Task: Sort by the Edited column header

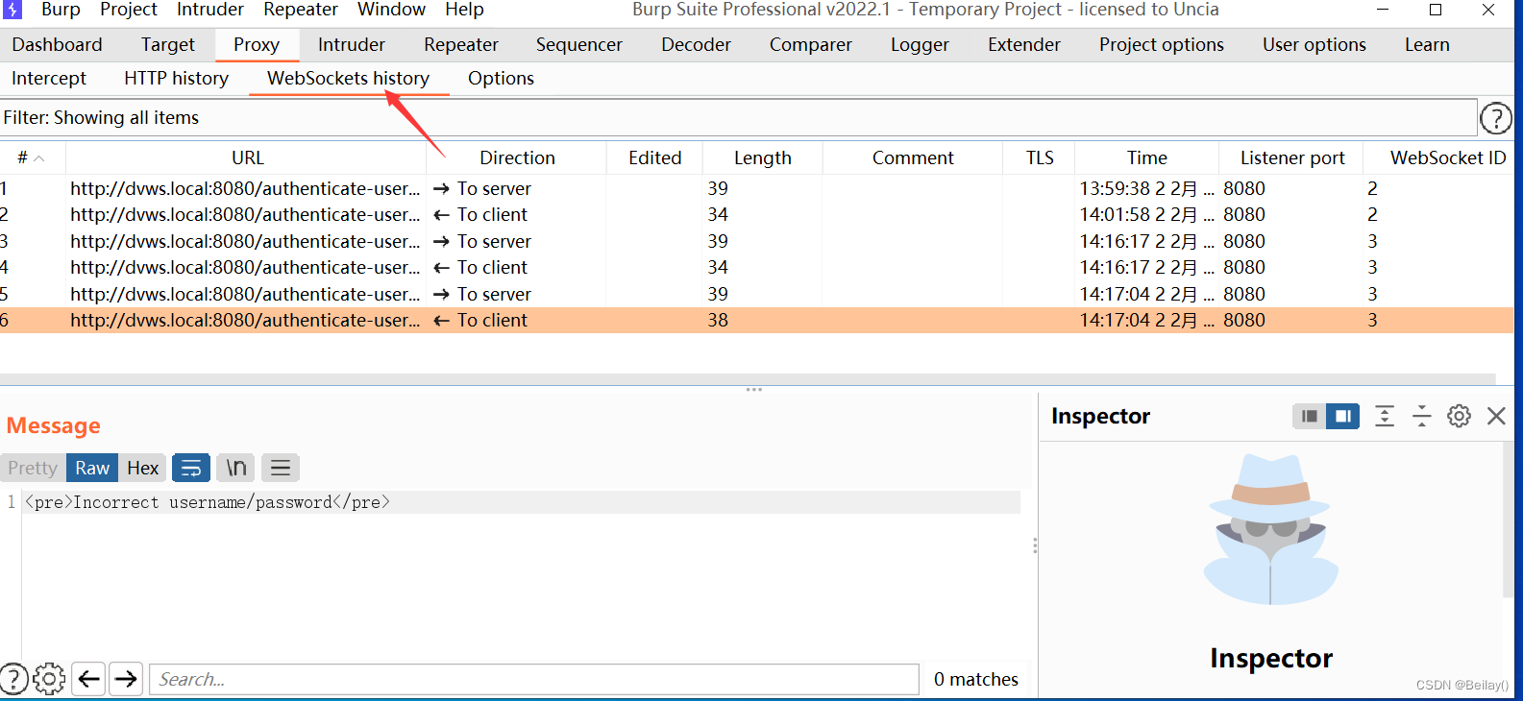Action: [x=655, y=157]
